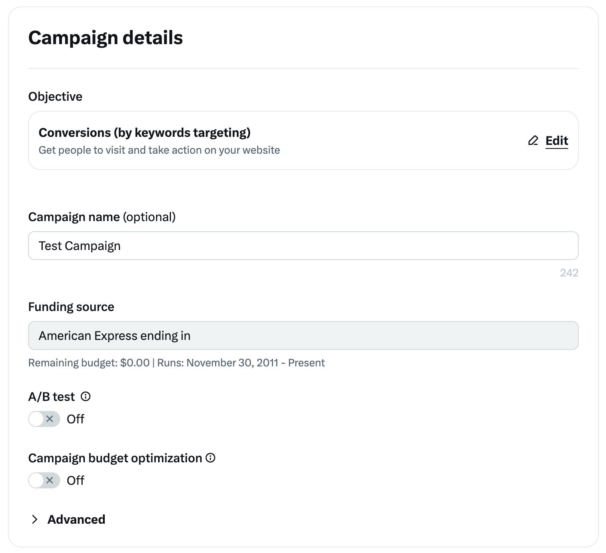
Task: Click the A/B test info icon
Action: tap(86, 396)
